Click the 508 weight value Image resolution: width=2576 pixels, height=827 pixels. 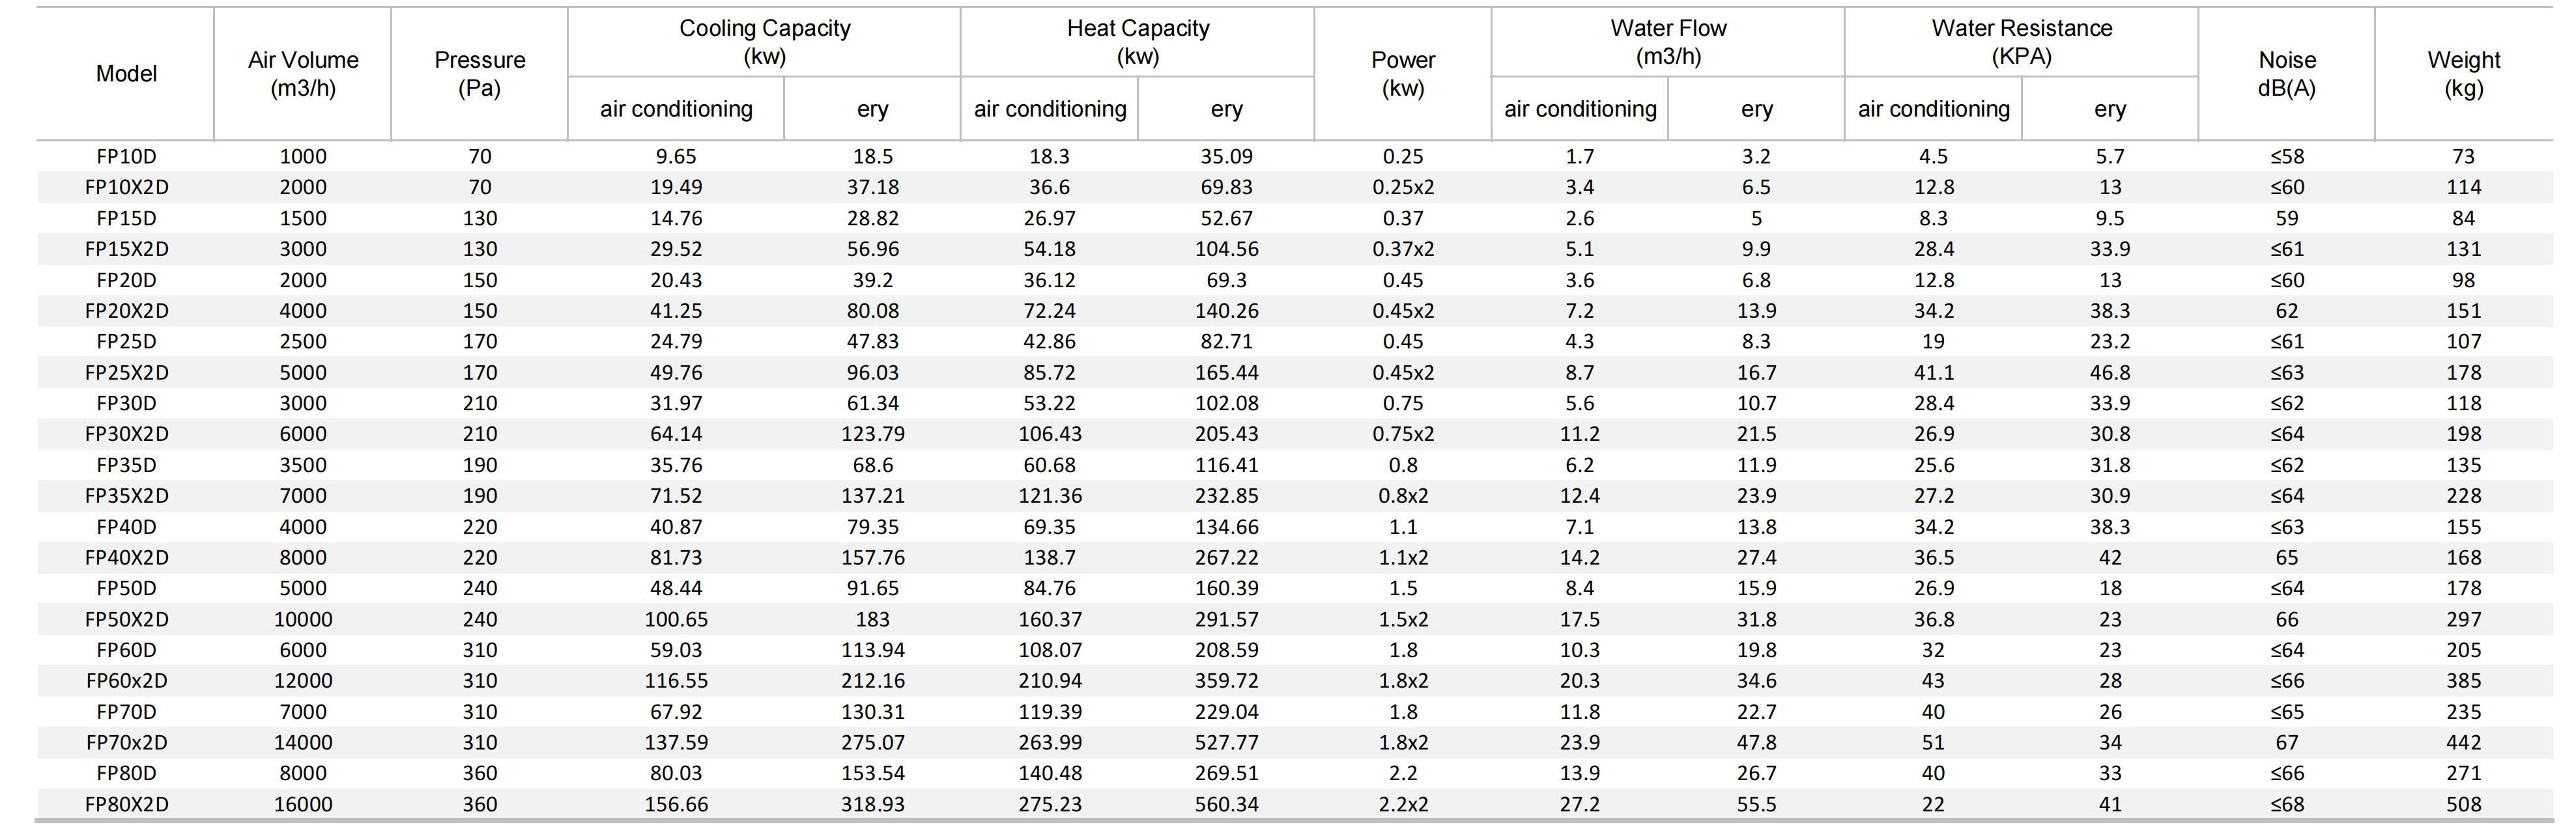point(2463,805)
